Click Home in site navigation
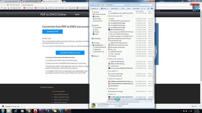The width and height of the screenshot is (202, 113). pyautogui.click(x=77, y=14)
